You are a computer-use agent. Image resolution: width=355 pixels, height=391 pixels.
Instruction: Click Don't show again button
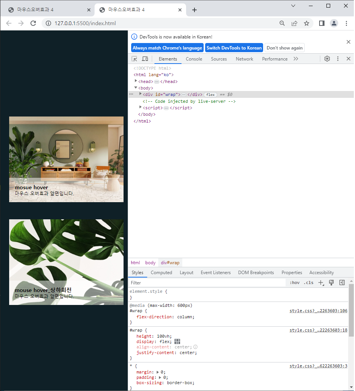[x=284, y=48]
